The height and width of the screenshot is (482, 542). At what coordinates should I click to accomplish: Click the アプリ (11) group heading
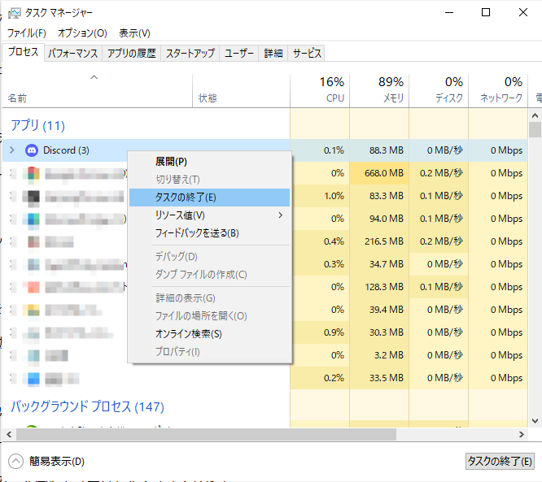[x=37, y=125]
